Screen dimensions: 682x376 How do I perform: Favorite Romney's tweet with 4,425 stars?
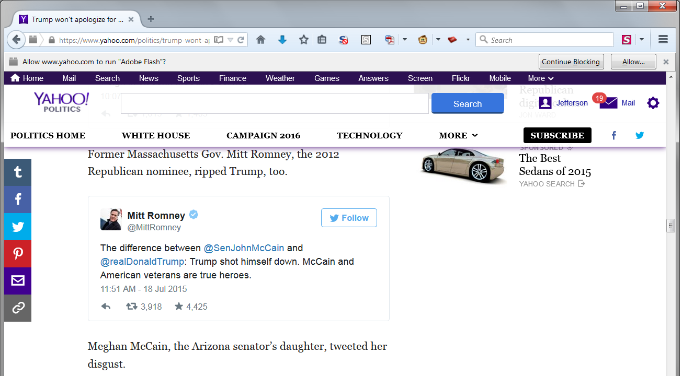tap(179, 307)
